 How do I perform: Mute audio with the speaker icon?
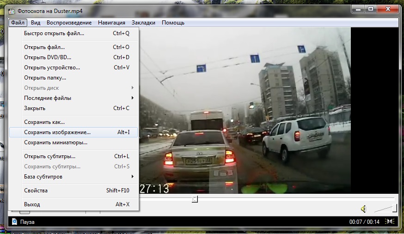tap(364, 209)
